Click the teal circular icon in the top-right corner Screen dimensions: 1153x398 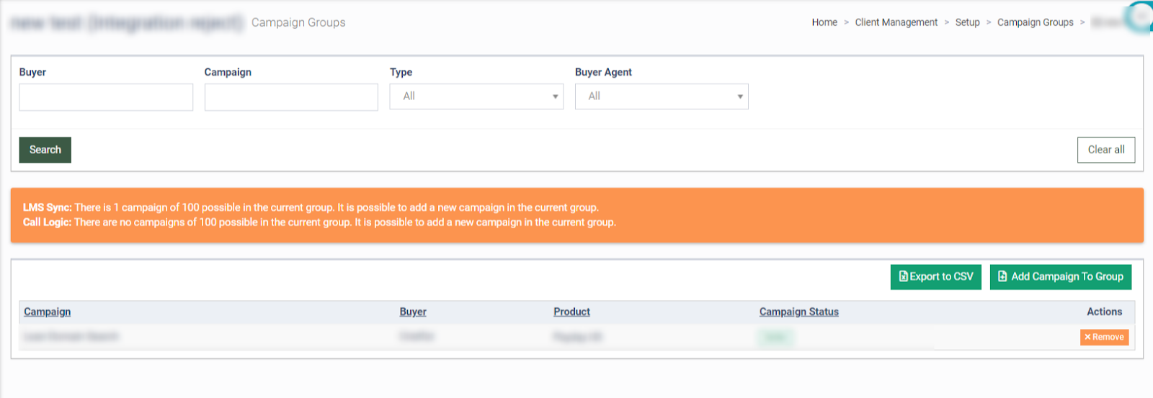1142,16
